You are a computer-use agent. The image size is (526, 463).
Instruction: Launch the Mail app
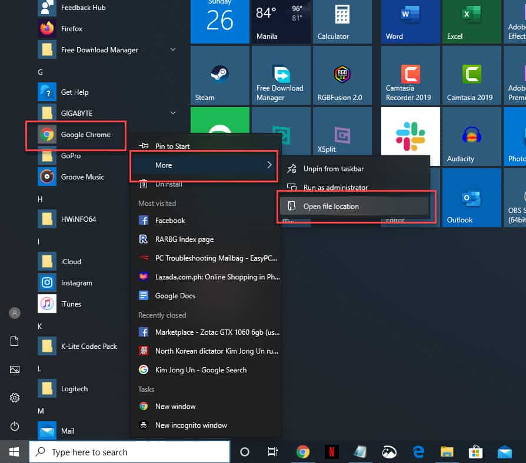[x=68, y=431]
